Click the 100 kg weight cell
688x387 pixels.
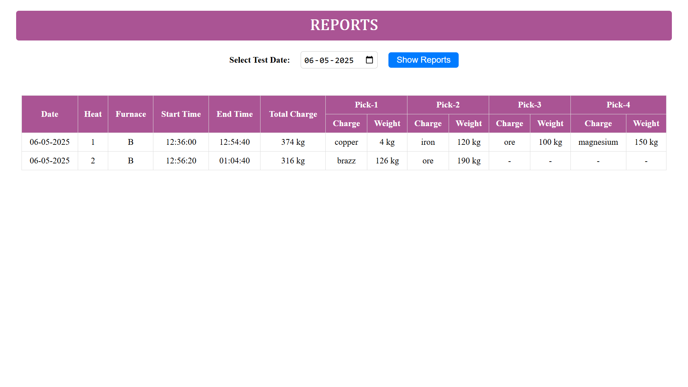coord(550,142)
